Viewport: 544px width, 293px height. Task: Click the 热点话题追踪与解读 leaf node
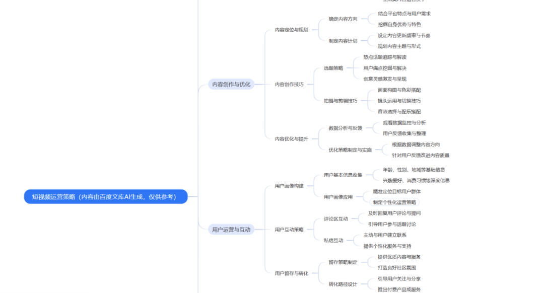386,57
